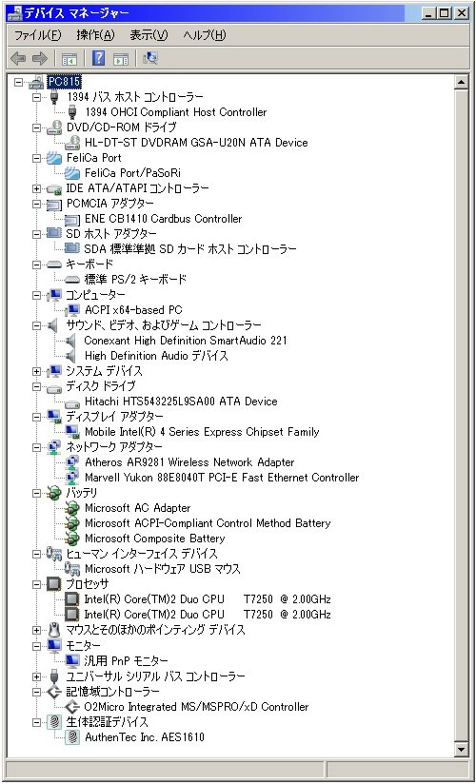Click the back arrow toolbar icon
This screenshot has width=476, height=784.
click(17, 58)
